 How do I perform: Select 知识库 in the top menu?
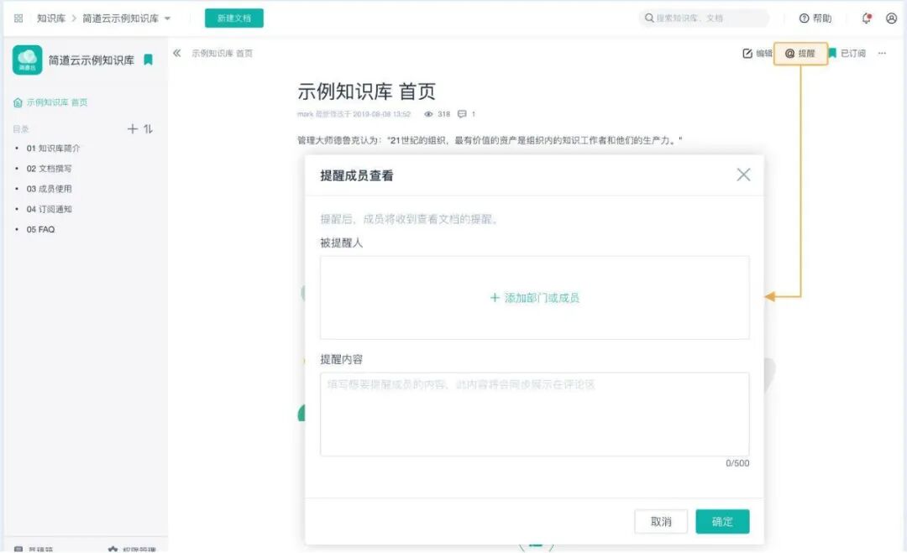[x=50, y=18]
